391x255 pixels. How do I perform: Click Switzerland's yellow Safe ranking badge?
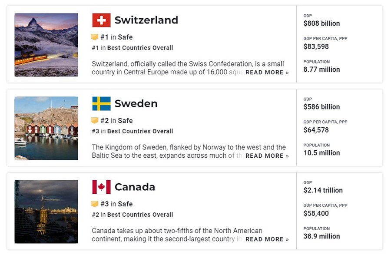(x=95, y=37)
